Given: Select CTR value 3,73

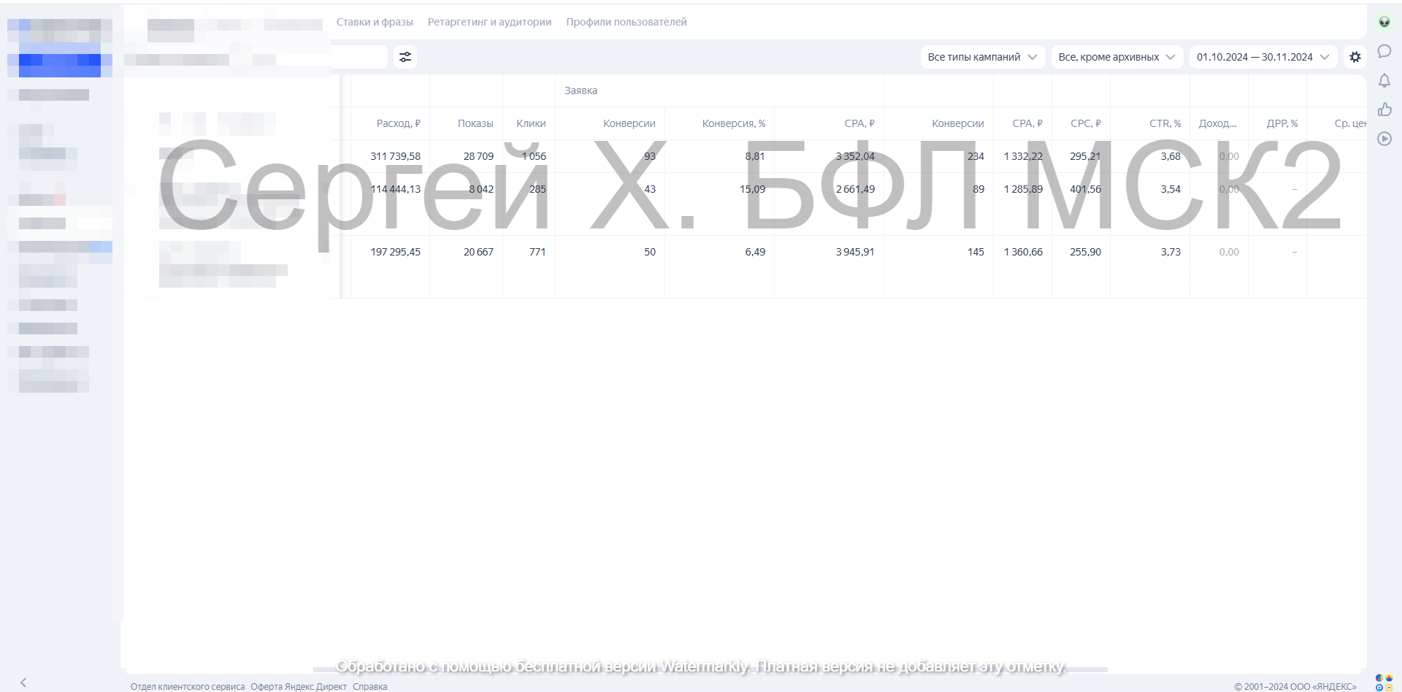Looking at the screenshot, I should [1171, 252].
